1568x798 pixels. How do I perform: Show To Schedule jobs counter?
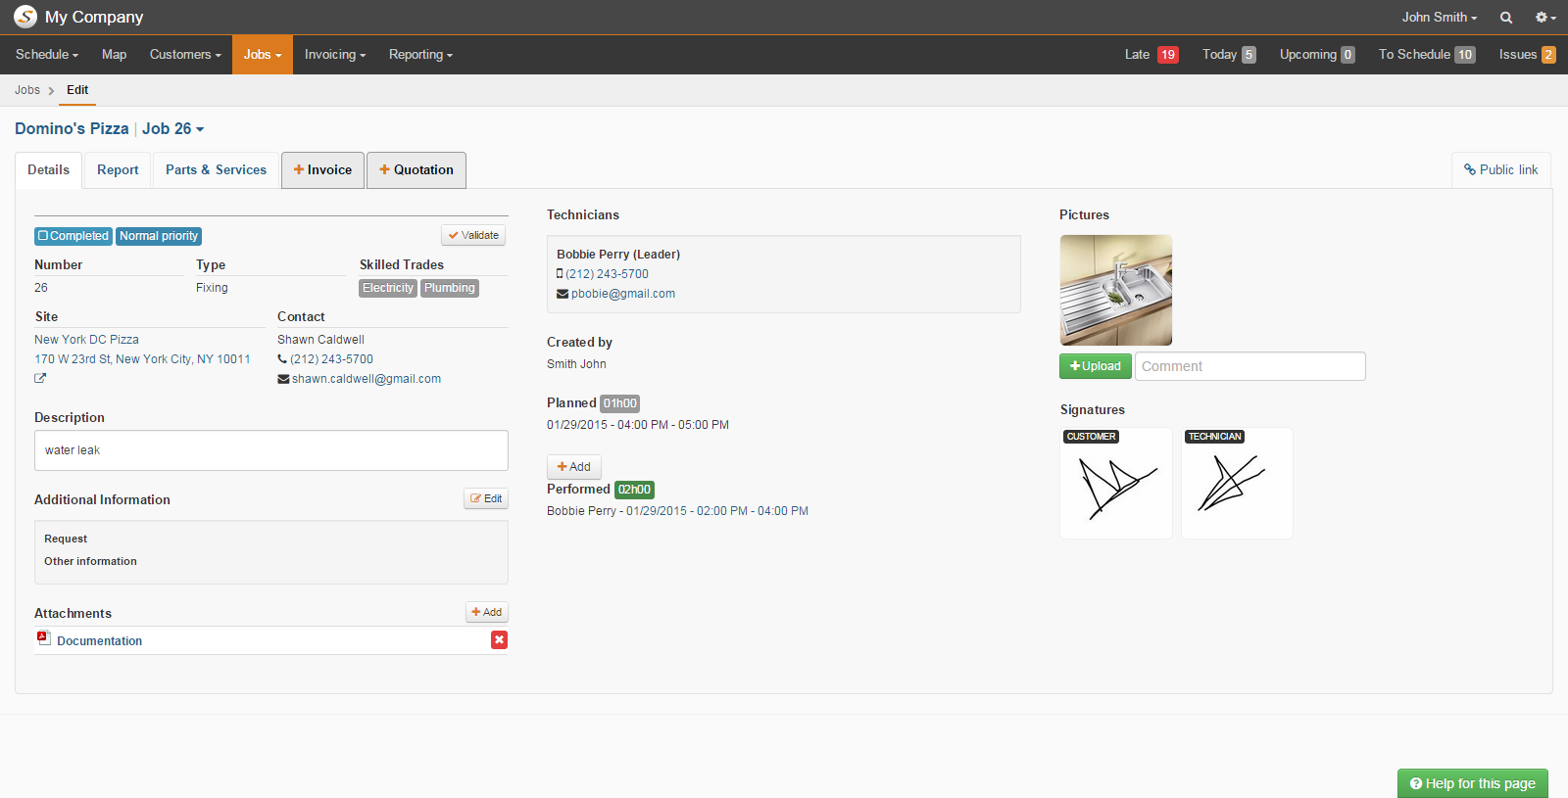click(x=1427, y=55)
